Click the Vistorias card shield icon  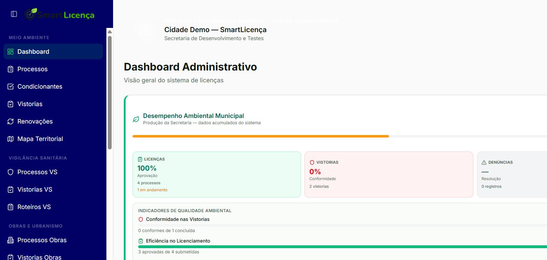click(312, 162)
